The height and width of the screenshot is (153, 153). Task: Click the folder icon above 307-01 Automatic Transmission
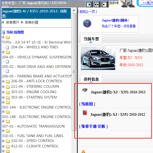click(x=8, y=121)
